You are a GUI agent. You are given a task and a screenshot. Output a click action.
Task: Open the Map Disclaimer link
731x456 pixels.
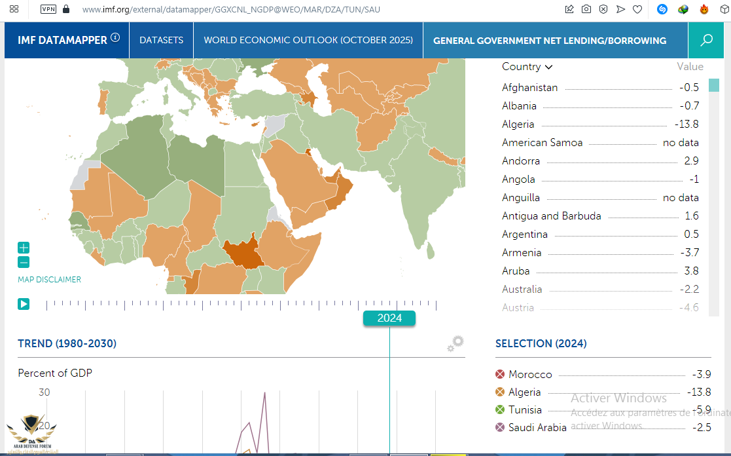pos(50,280)
